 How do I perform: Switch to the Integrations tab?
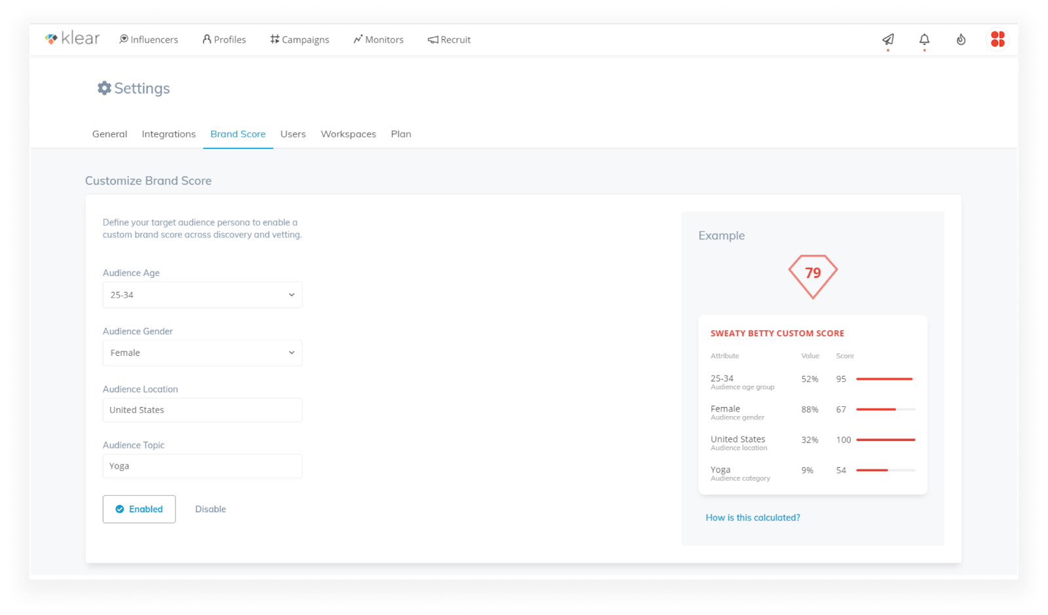pyautogui.click(x=168, y=133)
